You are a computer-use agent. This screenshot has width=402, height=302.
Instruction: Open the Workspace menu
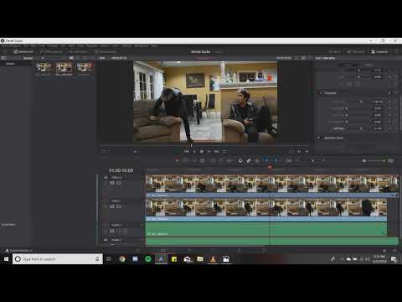[x=142, y=45]
